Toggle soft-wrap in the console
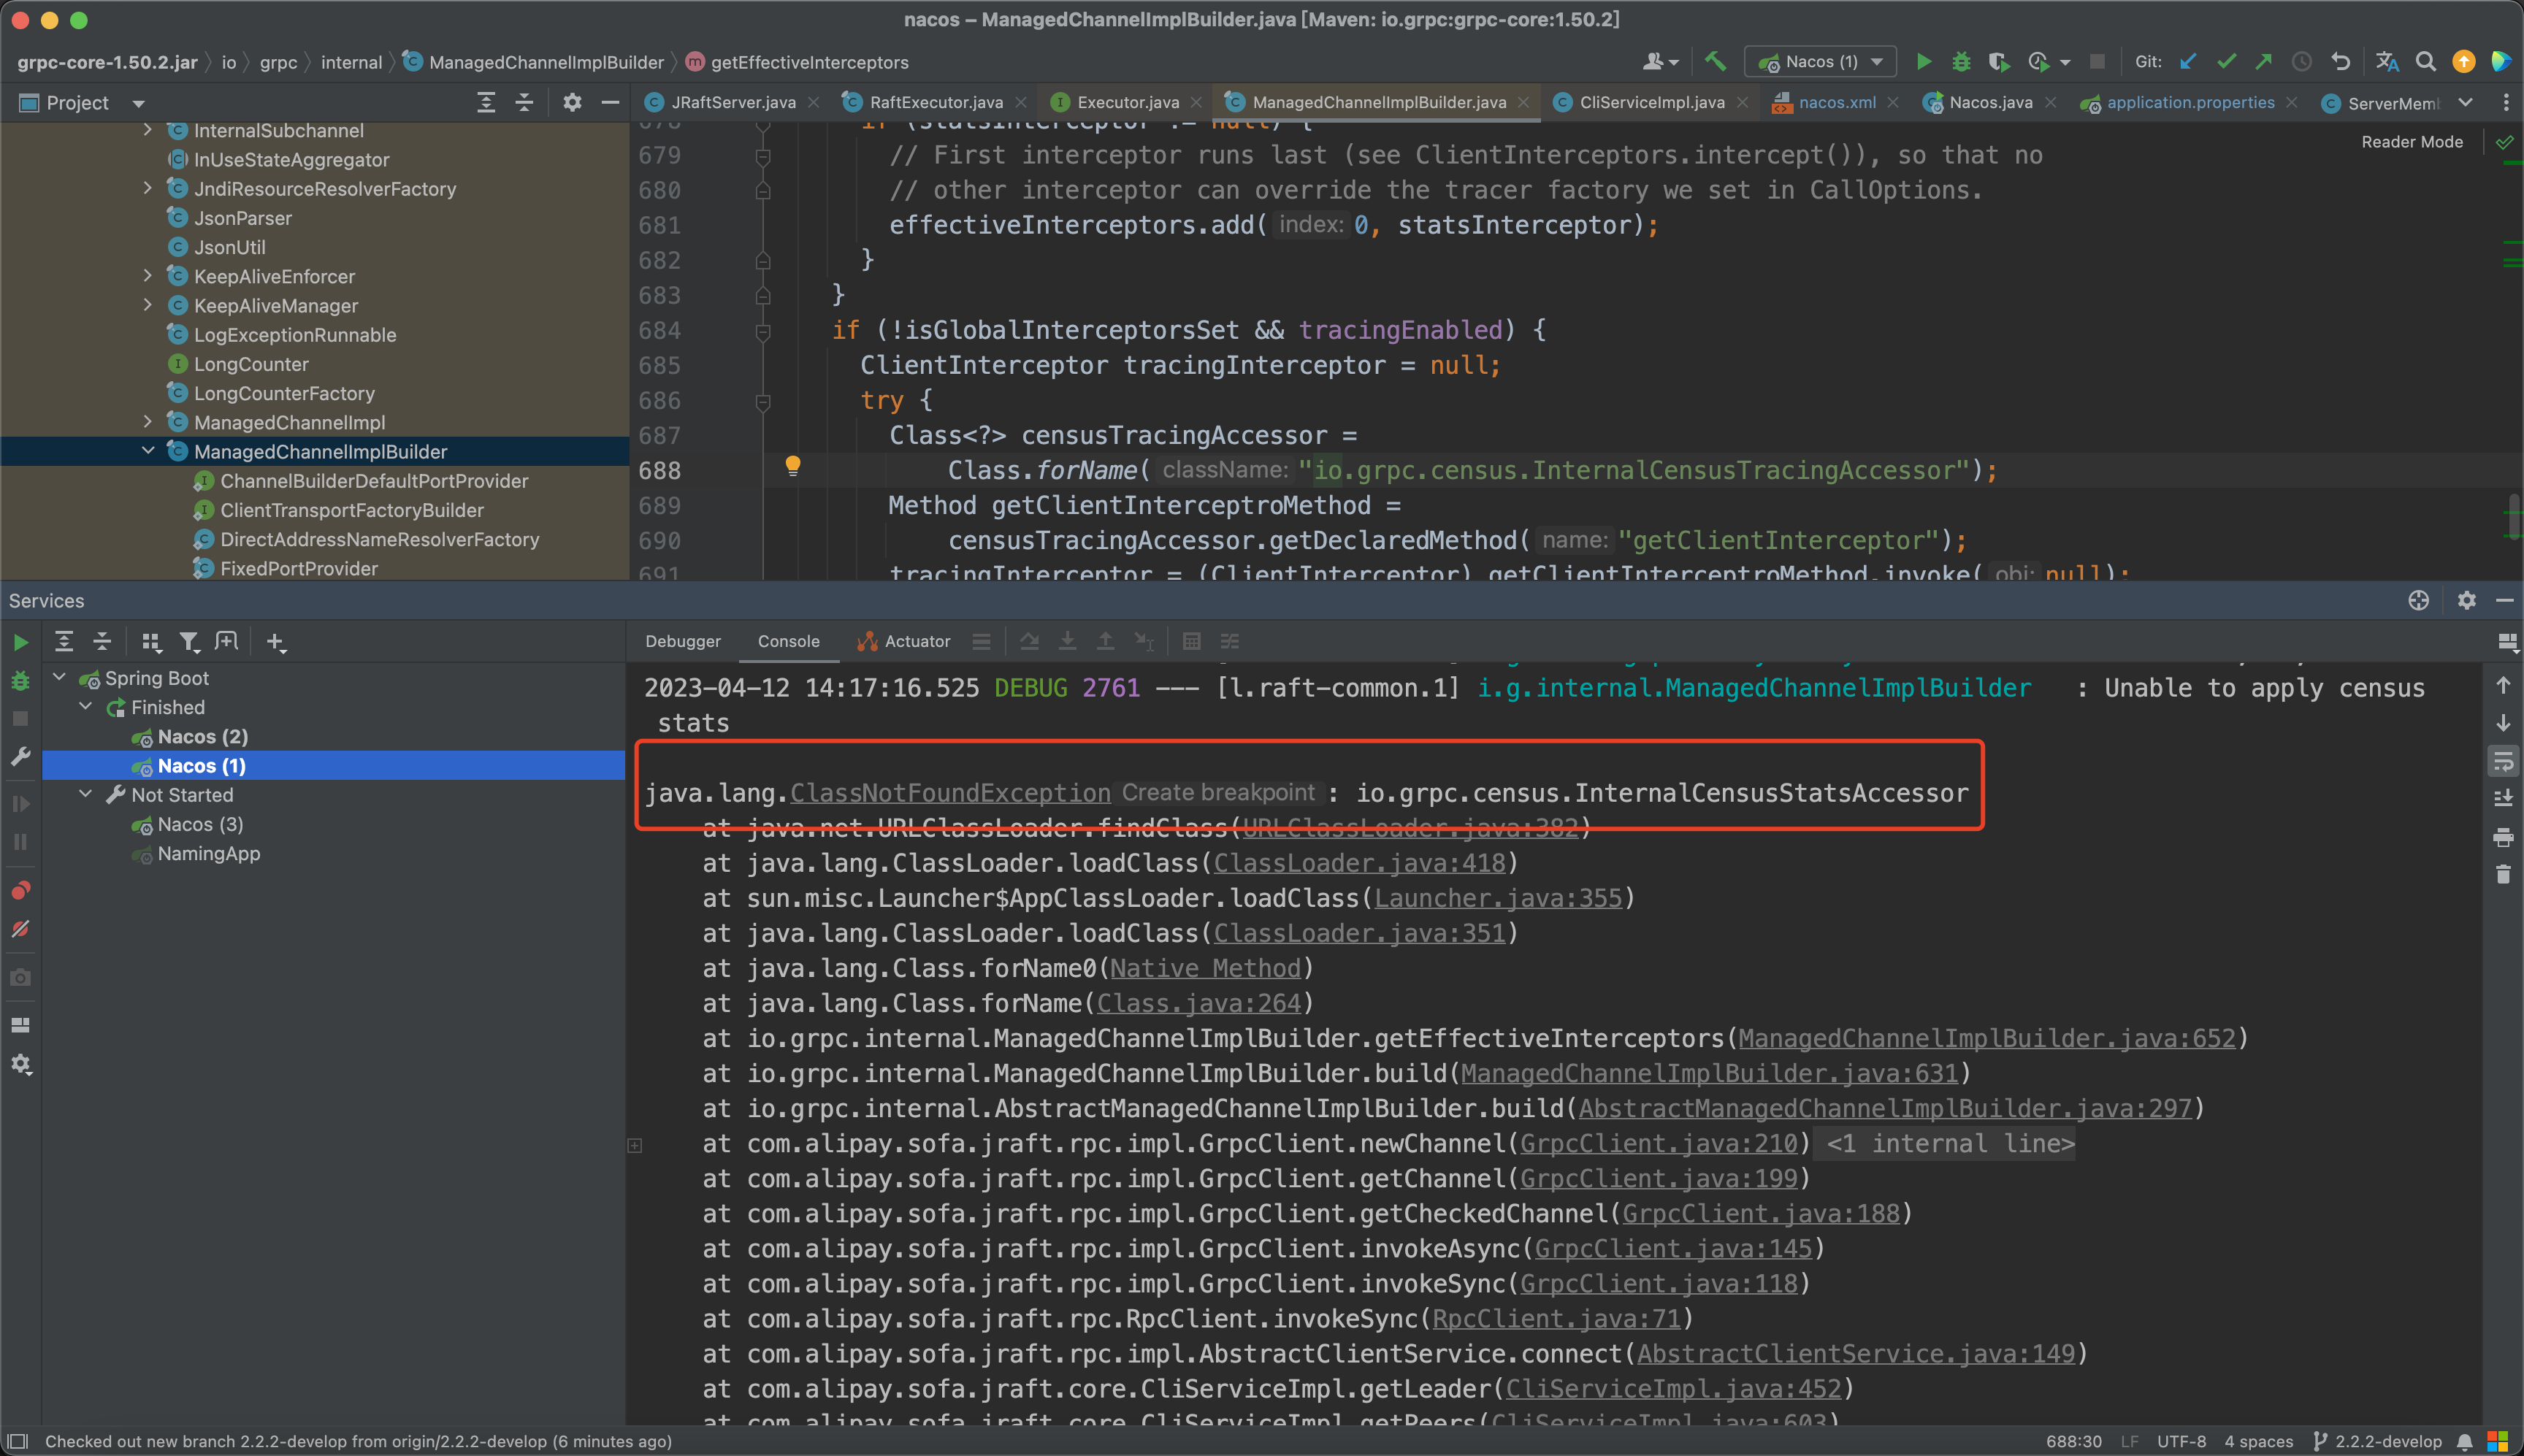Image resolution: width=2524 pixels, height=1456 pixels. [x=2503, y=762]
